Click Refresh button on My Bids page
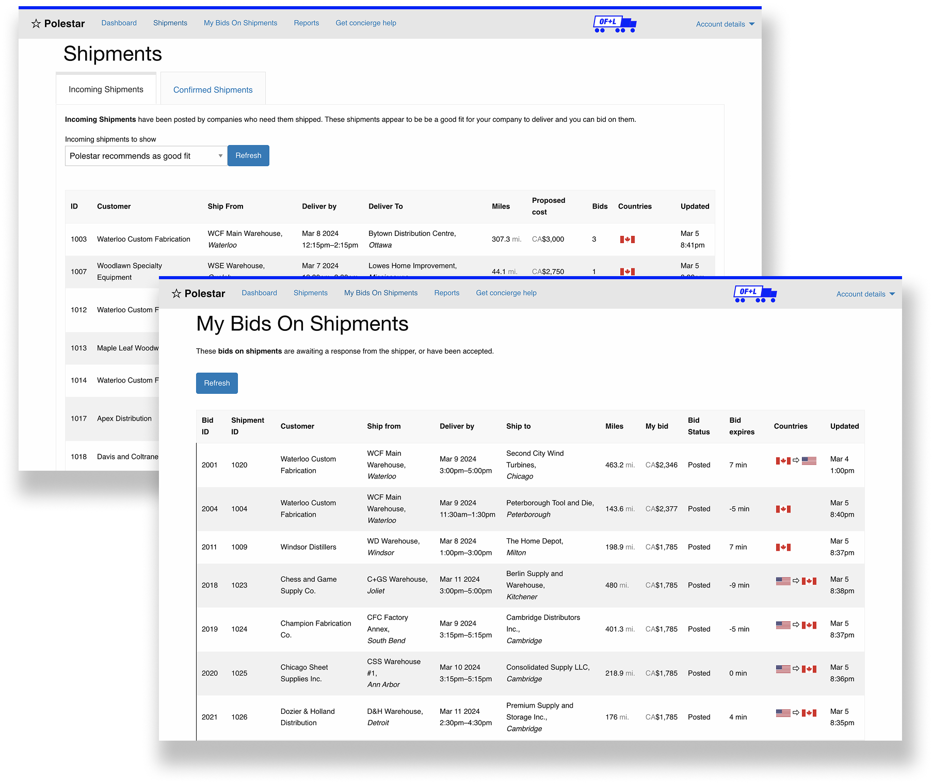933x784 pixels. tap(217, 383)
